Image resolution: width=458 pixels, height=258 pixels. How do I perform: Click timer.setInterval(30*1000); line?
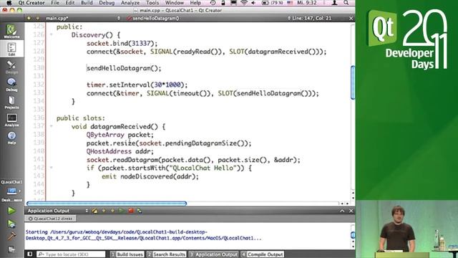(x=137, y=85)
